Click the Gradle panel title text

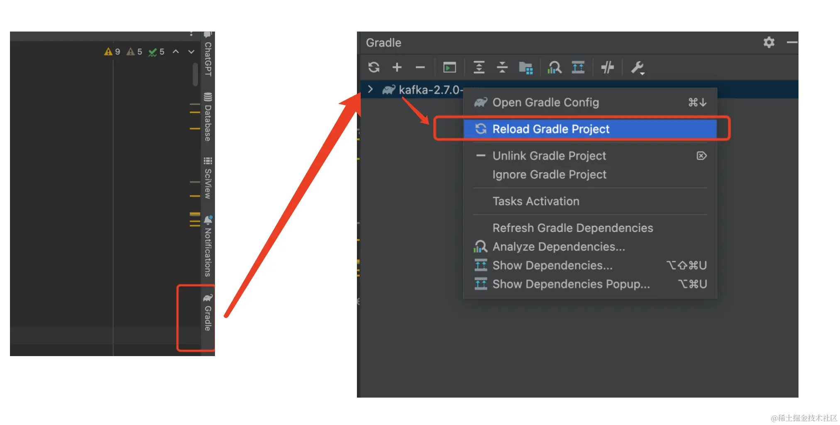click(383, 43)
